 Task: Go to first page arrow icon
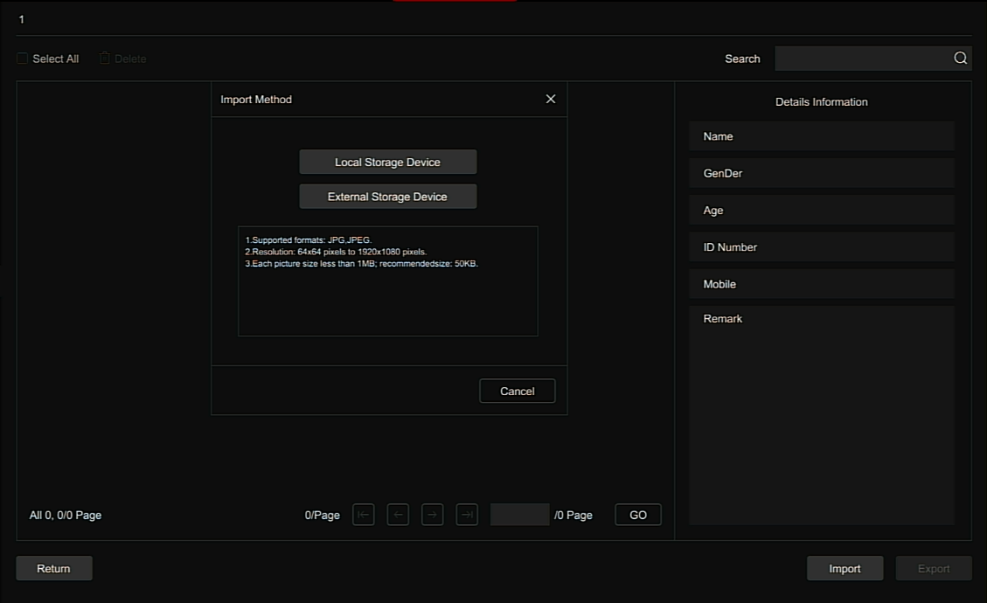pyautogui.click(x=363, y=515)
